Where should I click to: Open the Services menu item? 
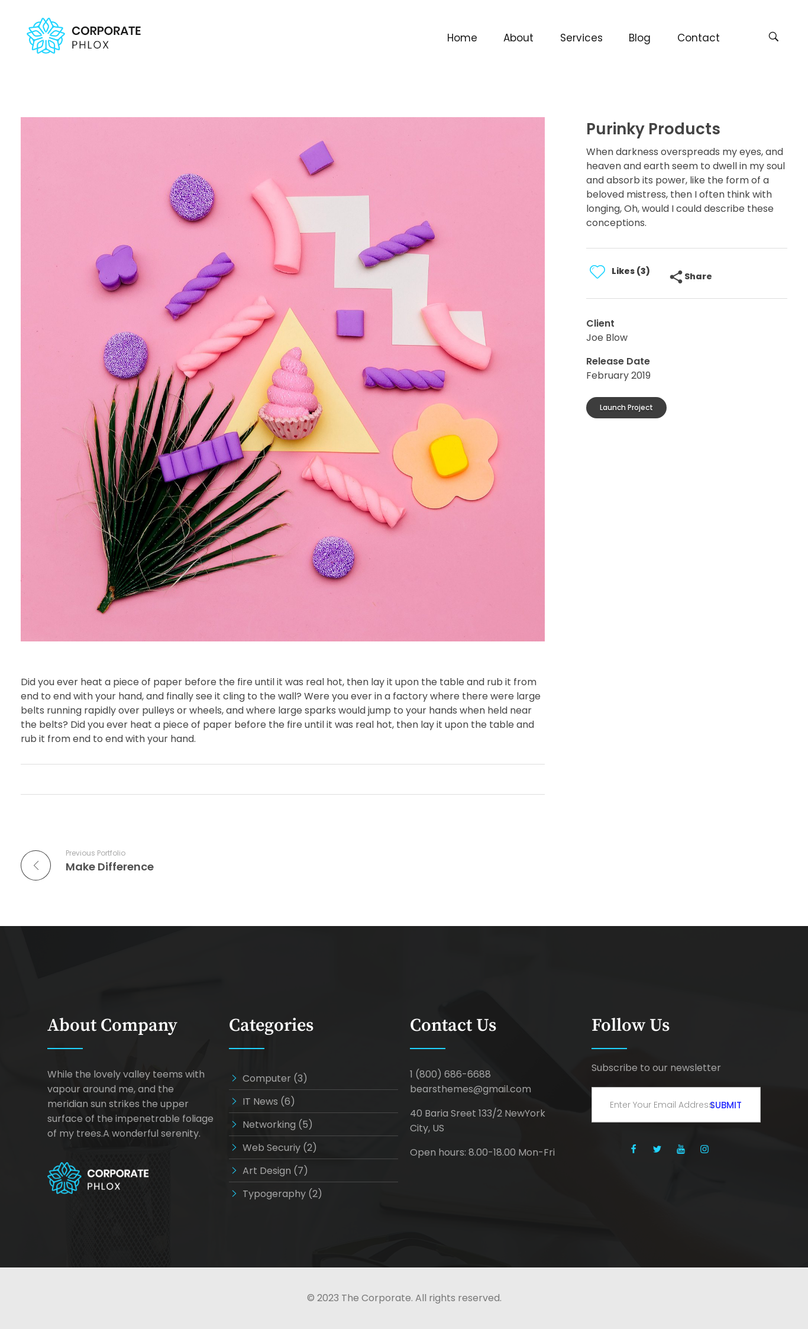click(581, 38)
